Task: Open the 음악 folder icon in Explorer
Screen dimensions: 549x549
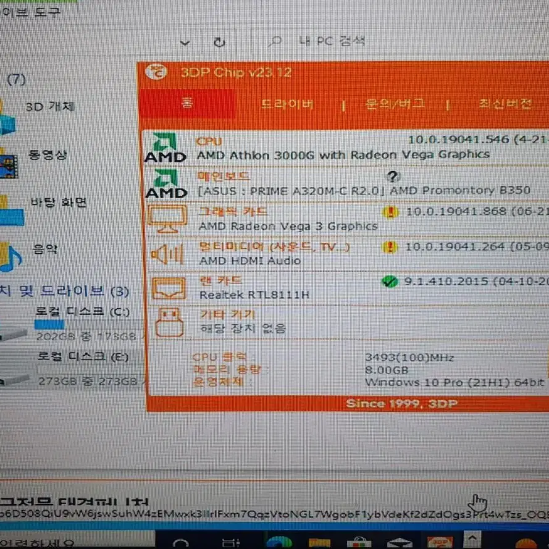Action: pos(10,258)
